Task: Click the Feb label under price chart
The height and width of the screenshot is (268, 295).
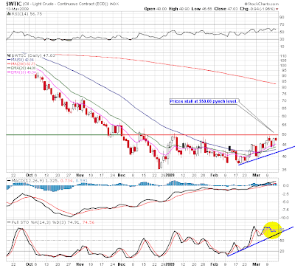Action: tap(215, 175)
